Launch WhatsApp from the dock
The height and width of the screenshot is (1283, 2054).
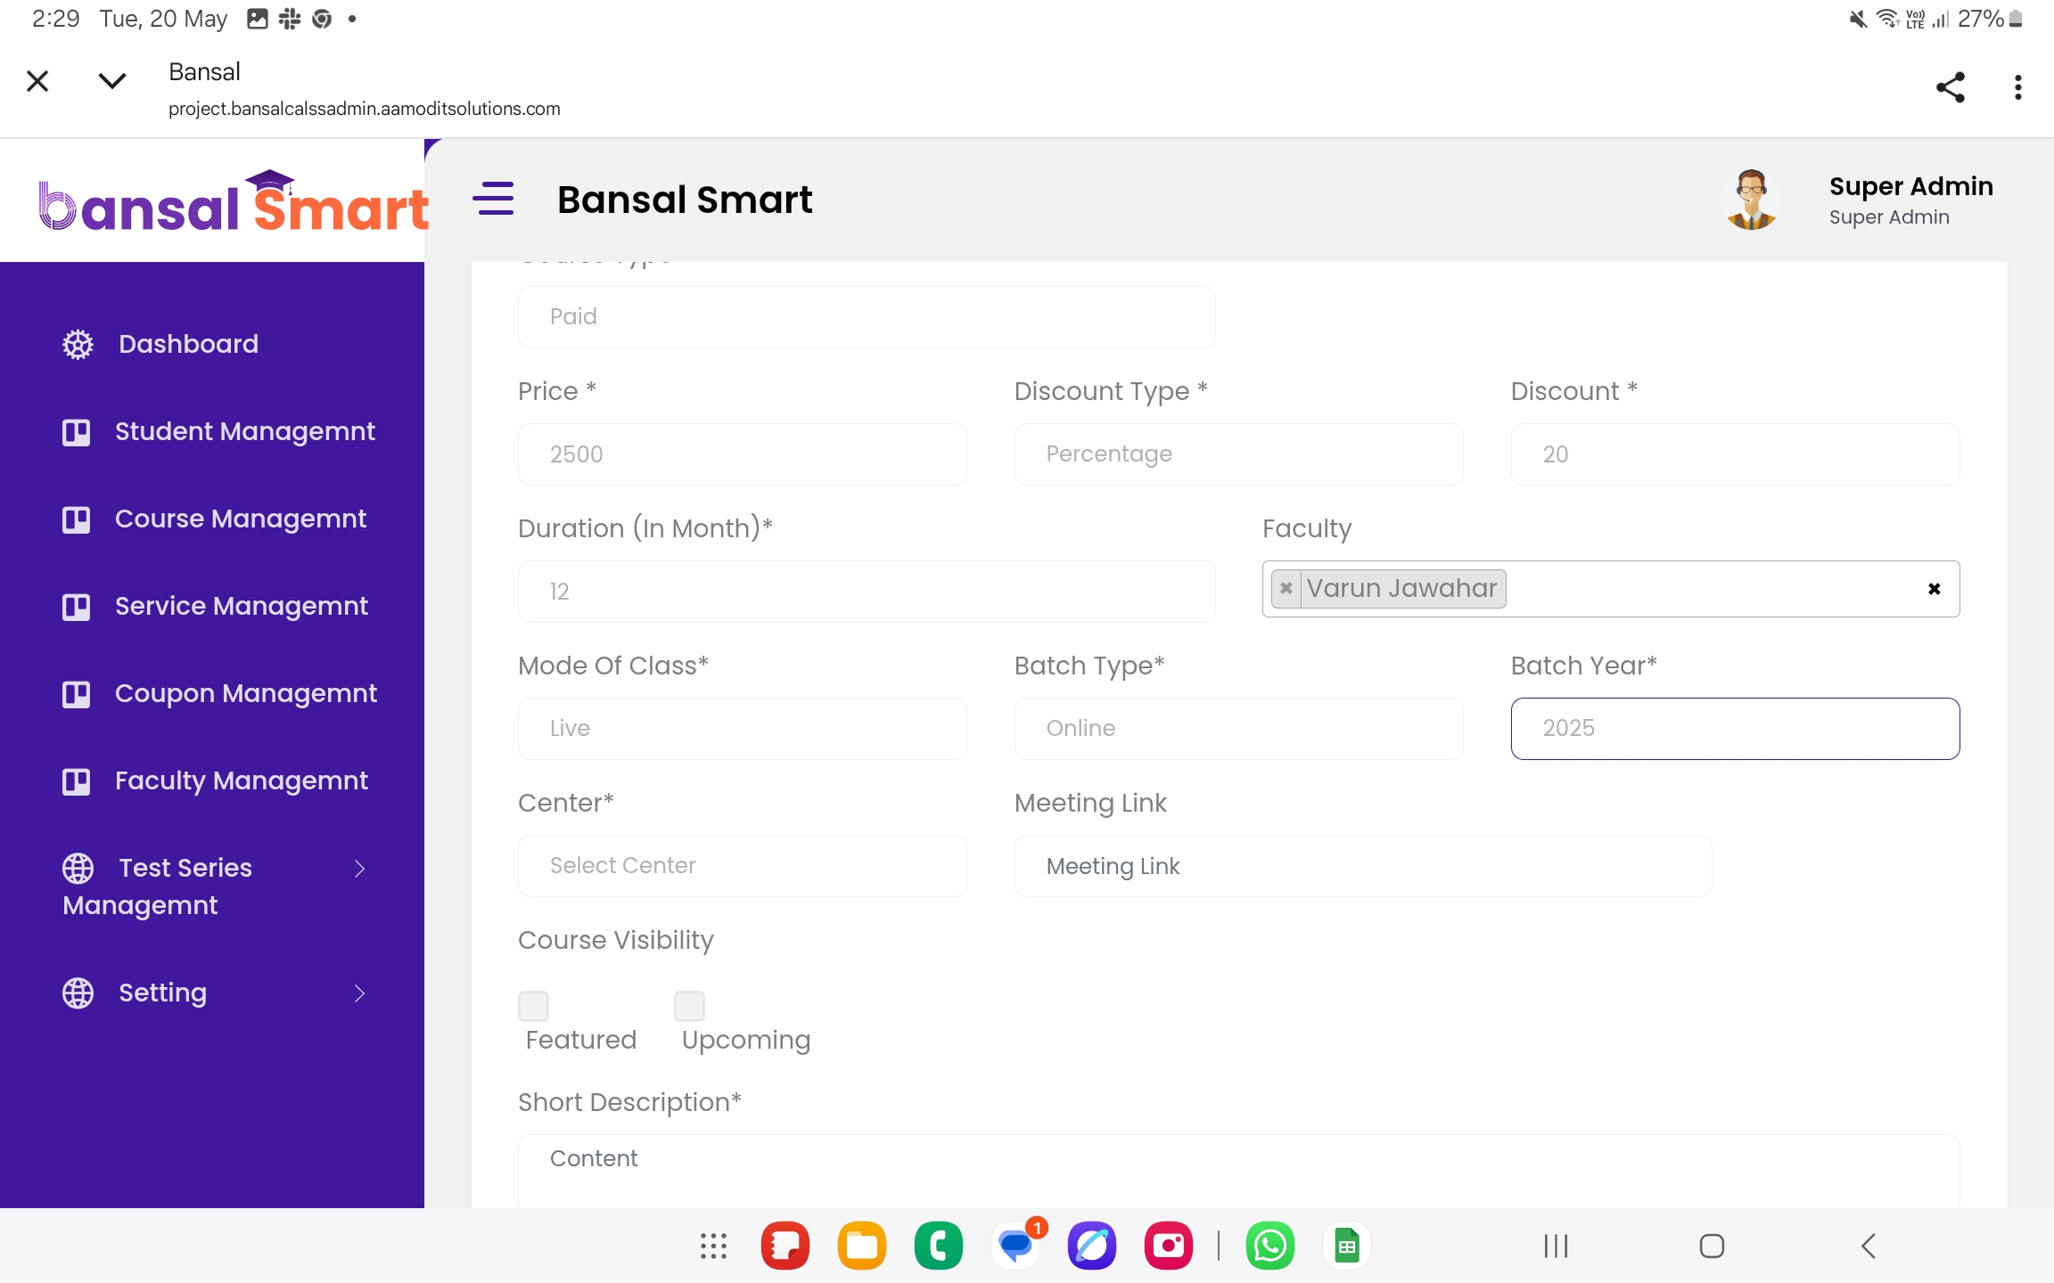point(1269,1246)
